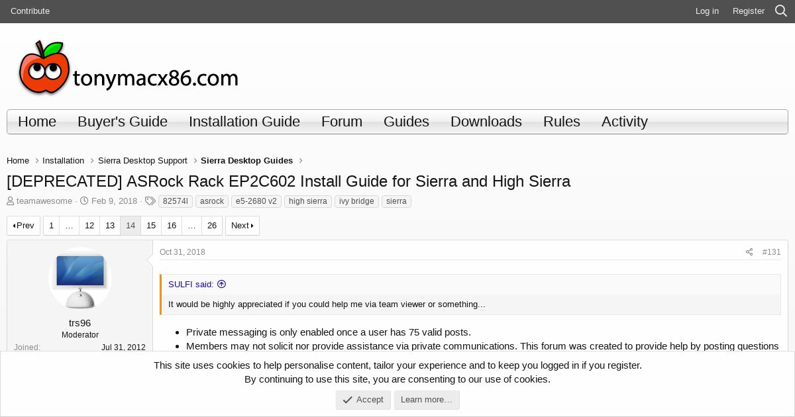Click 'SULFI said:' quote link
The image size is (795, 417).
pyautogui.click(x=191, y=284)
